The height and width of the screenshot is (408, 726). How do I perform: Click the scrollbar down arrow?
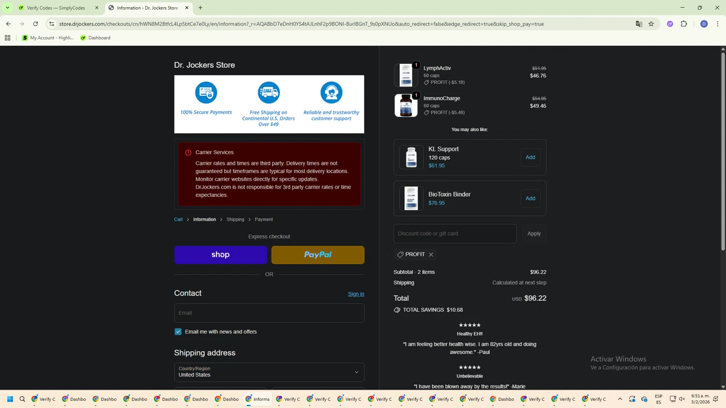click(x=723, y=387)
